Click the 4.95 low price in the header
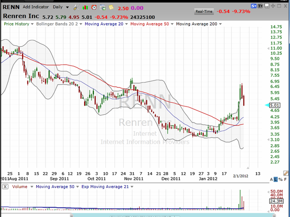 tap(74, 17)
